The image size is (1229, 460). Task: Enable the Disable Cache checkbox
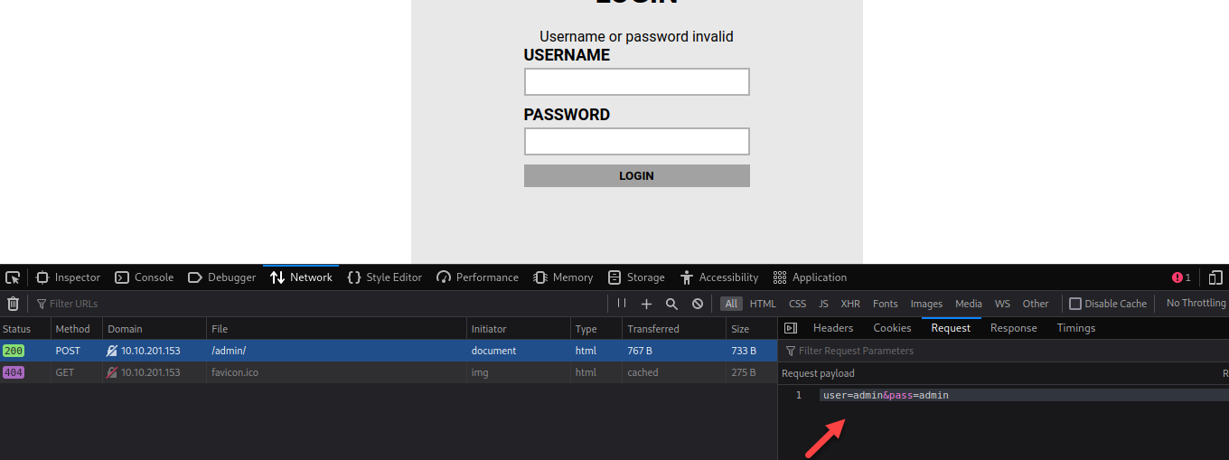pos(1075,304)
